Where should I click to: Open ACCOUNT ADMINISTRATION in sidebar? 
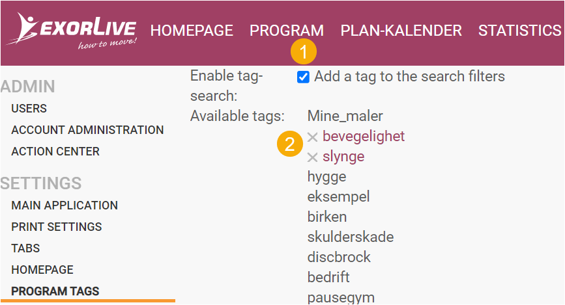(x=87, y=130)
